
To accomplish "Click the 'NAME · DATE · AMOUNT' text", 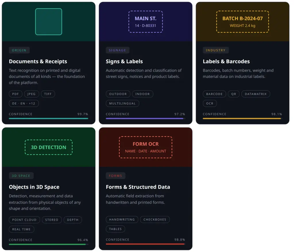I will point(146,151).
